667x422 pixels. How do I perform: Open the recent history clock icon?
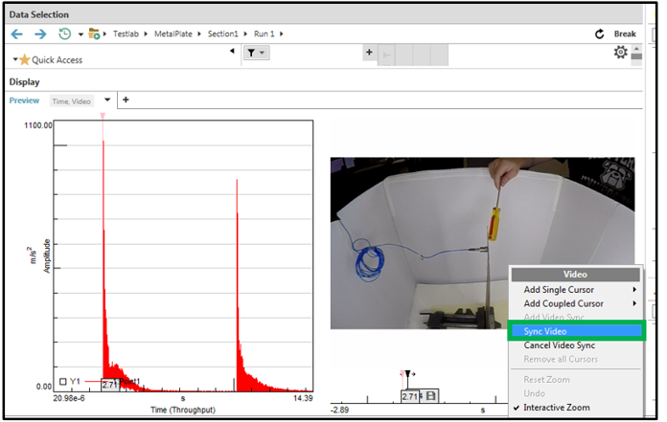63,33
